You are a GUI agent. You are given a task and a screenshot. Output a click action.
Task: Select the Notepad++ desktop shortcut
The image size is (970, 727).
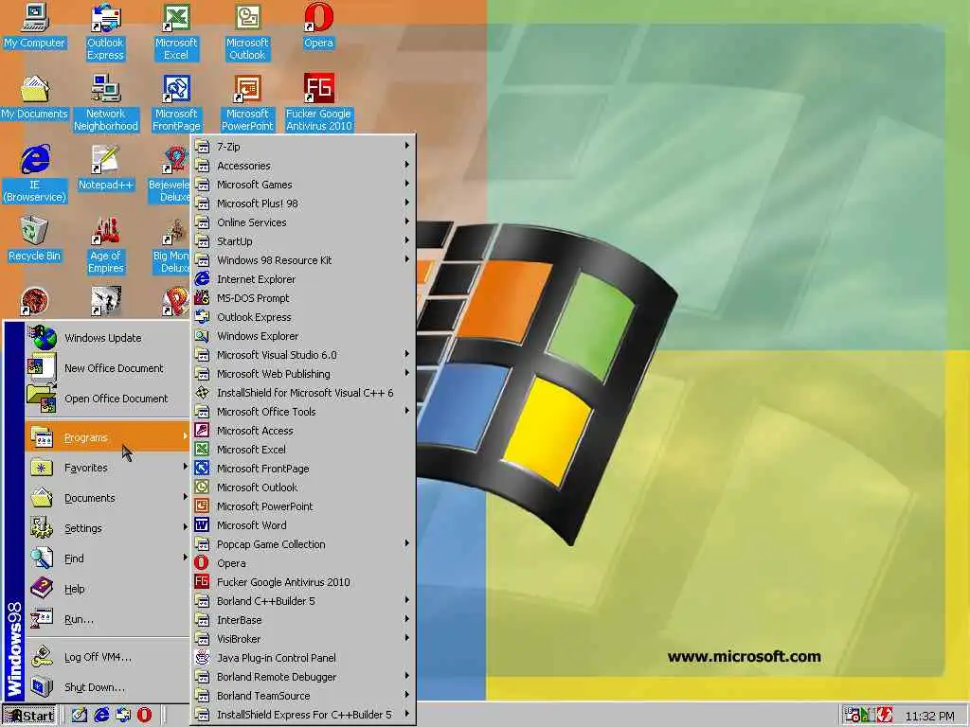tap(106, 168)
